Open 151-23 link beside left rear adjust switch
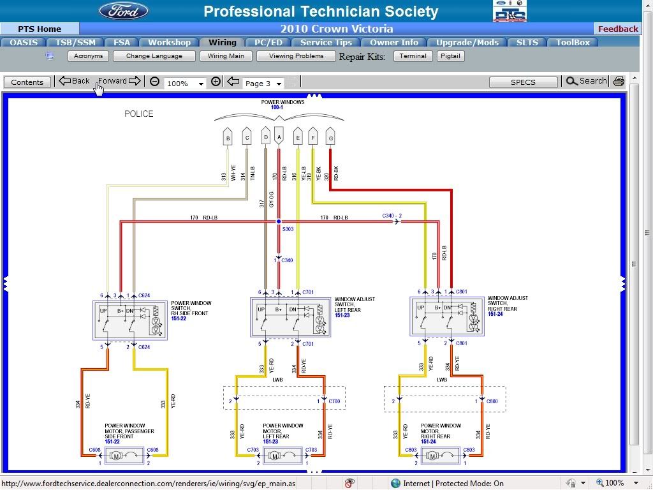653x490 pixels. [342, 315]
